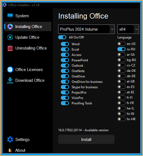Enable the ar-SA language toggle
The width and height of the screenshot is (143, 156).
(x=121, y=54)
